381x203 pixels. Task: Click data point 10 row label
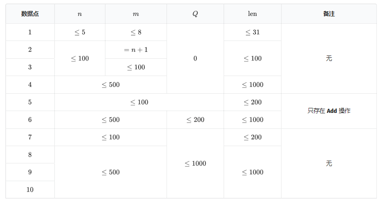(x=30, y=190)
